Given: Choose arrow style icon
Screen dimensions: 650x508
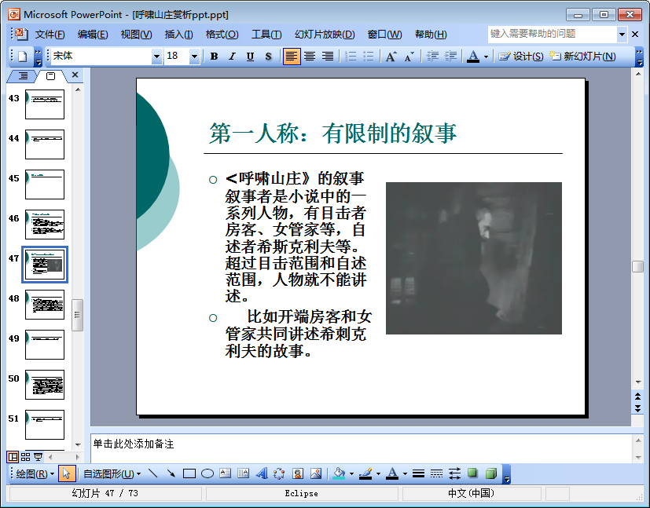Looking at the screenshot, I should (455, 473).
